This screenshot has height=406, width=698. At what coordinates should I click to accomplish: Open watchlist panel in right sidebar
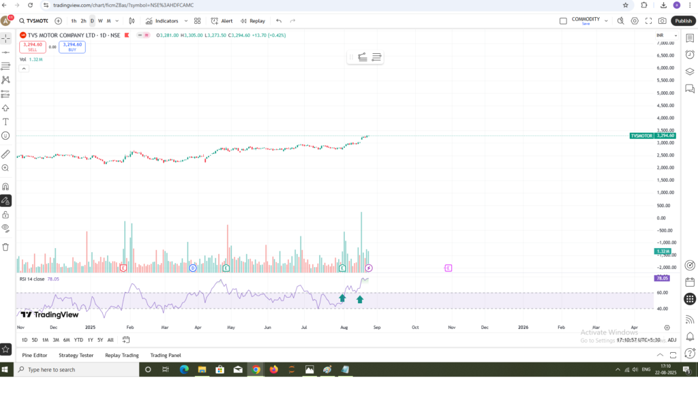tap(690, 39)
